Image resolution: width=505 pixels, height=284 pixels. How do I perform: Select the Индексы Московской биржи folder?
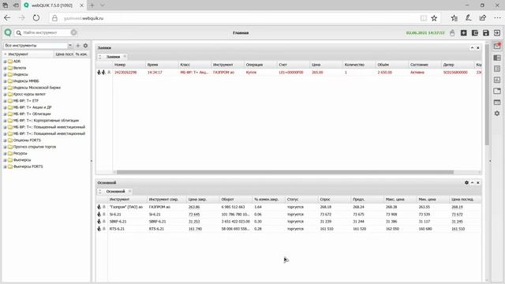point(37,88)
